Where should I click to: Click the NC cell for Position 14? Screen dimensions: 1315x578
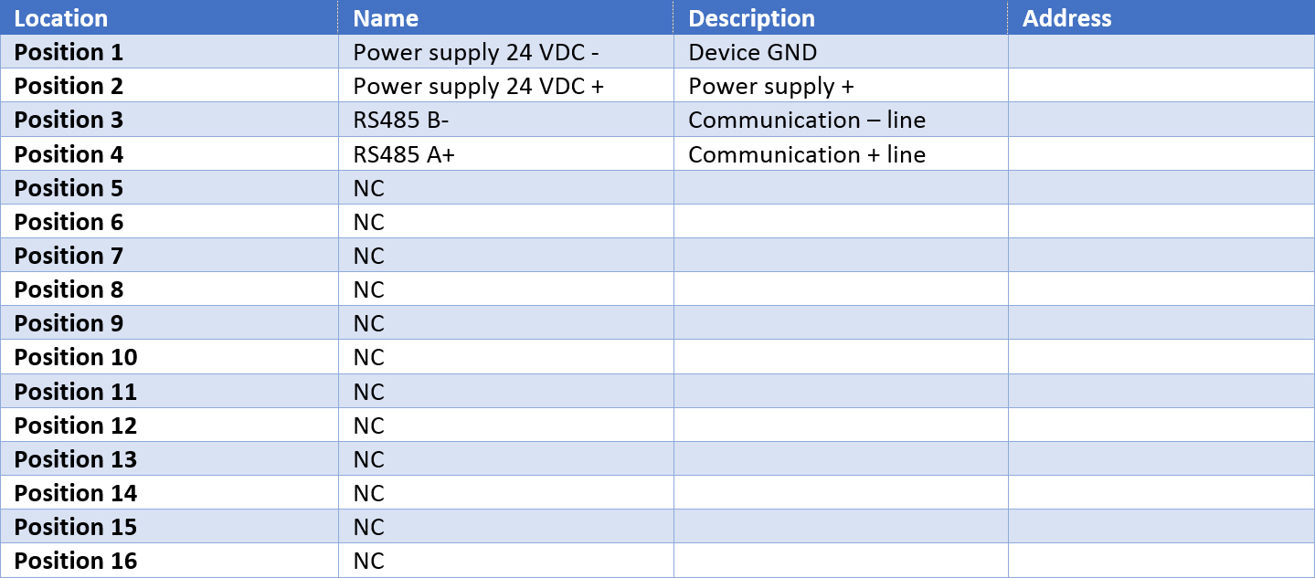[506, 493]
